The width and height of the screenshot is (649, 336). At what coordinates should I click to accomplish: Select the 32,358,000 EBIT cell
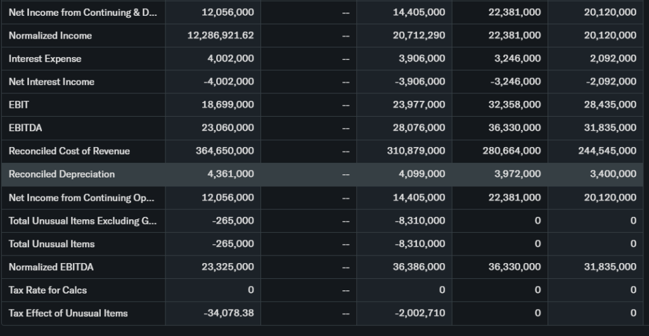pyautogui.click(x=514, y=105)
